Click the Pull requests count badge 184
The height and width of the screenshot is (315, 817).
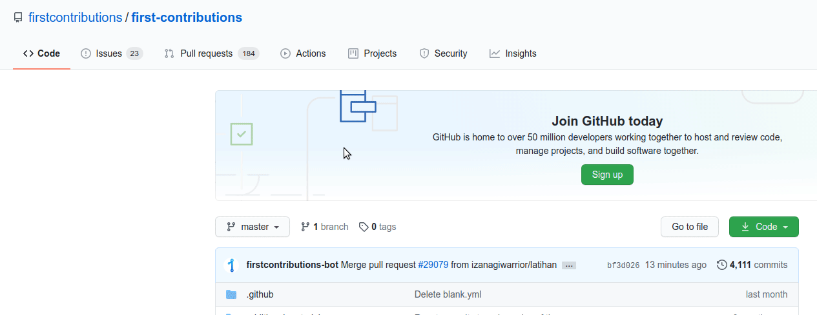pos(249,53)
